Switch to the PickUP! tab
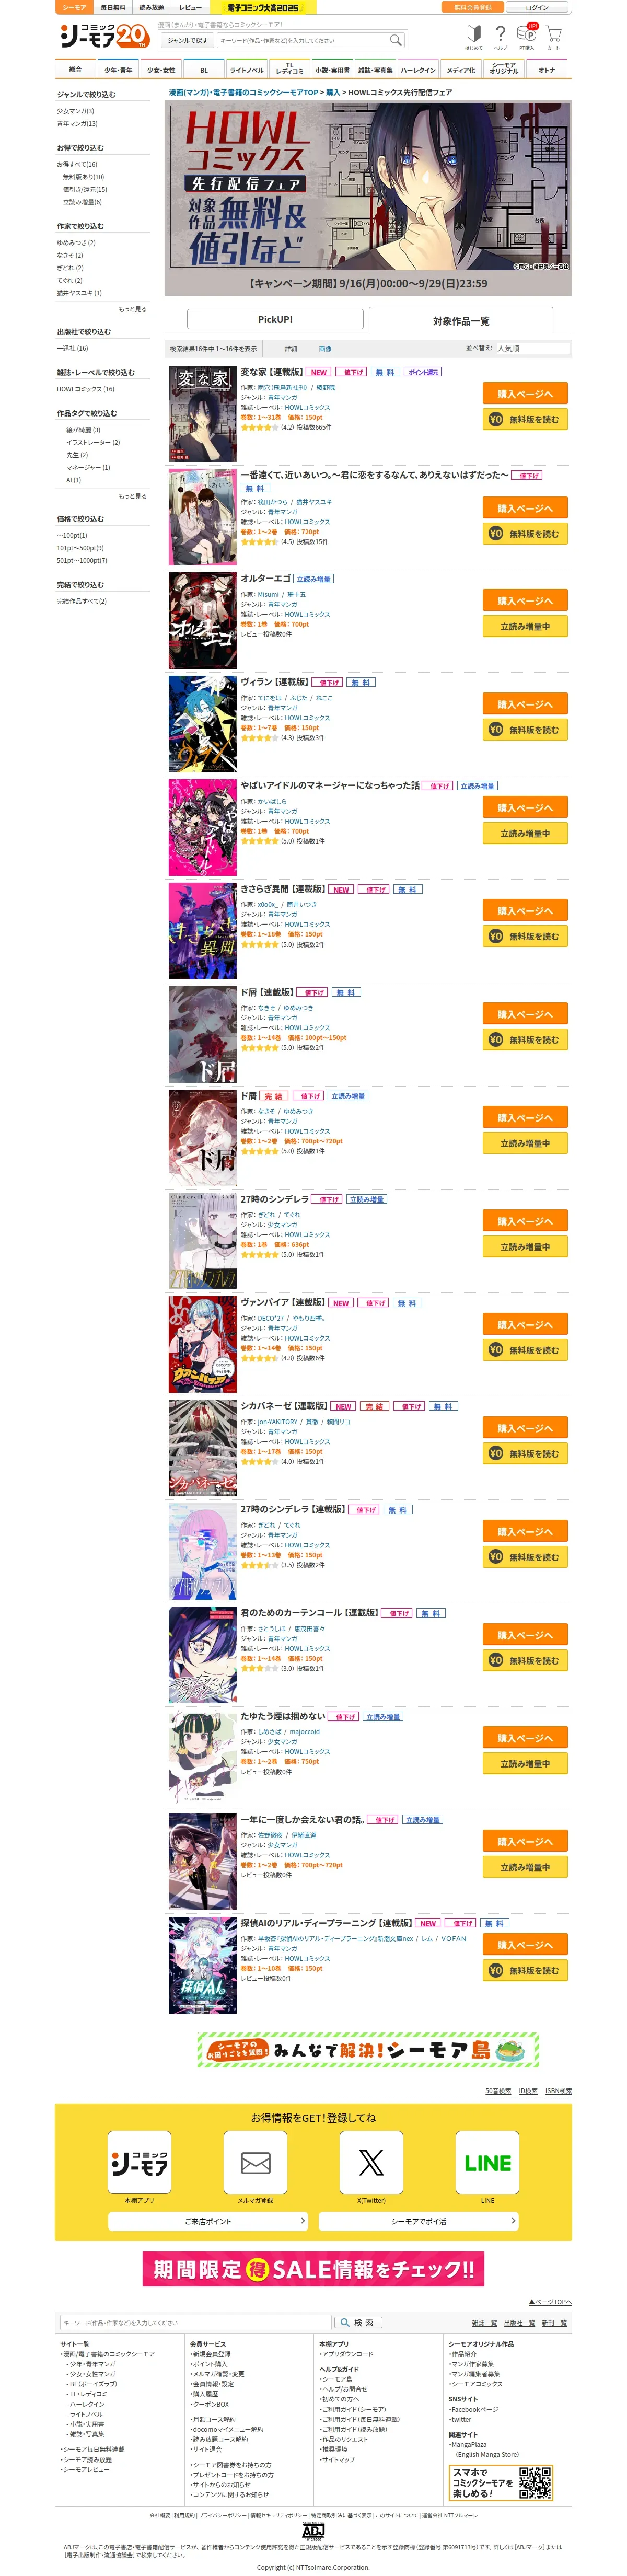This screenshot has width=627, height=2576. tap(275, 319)
